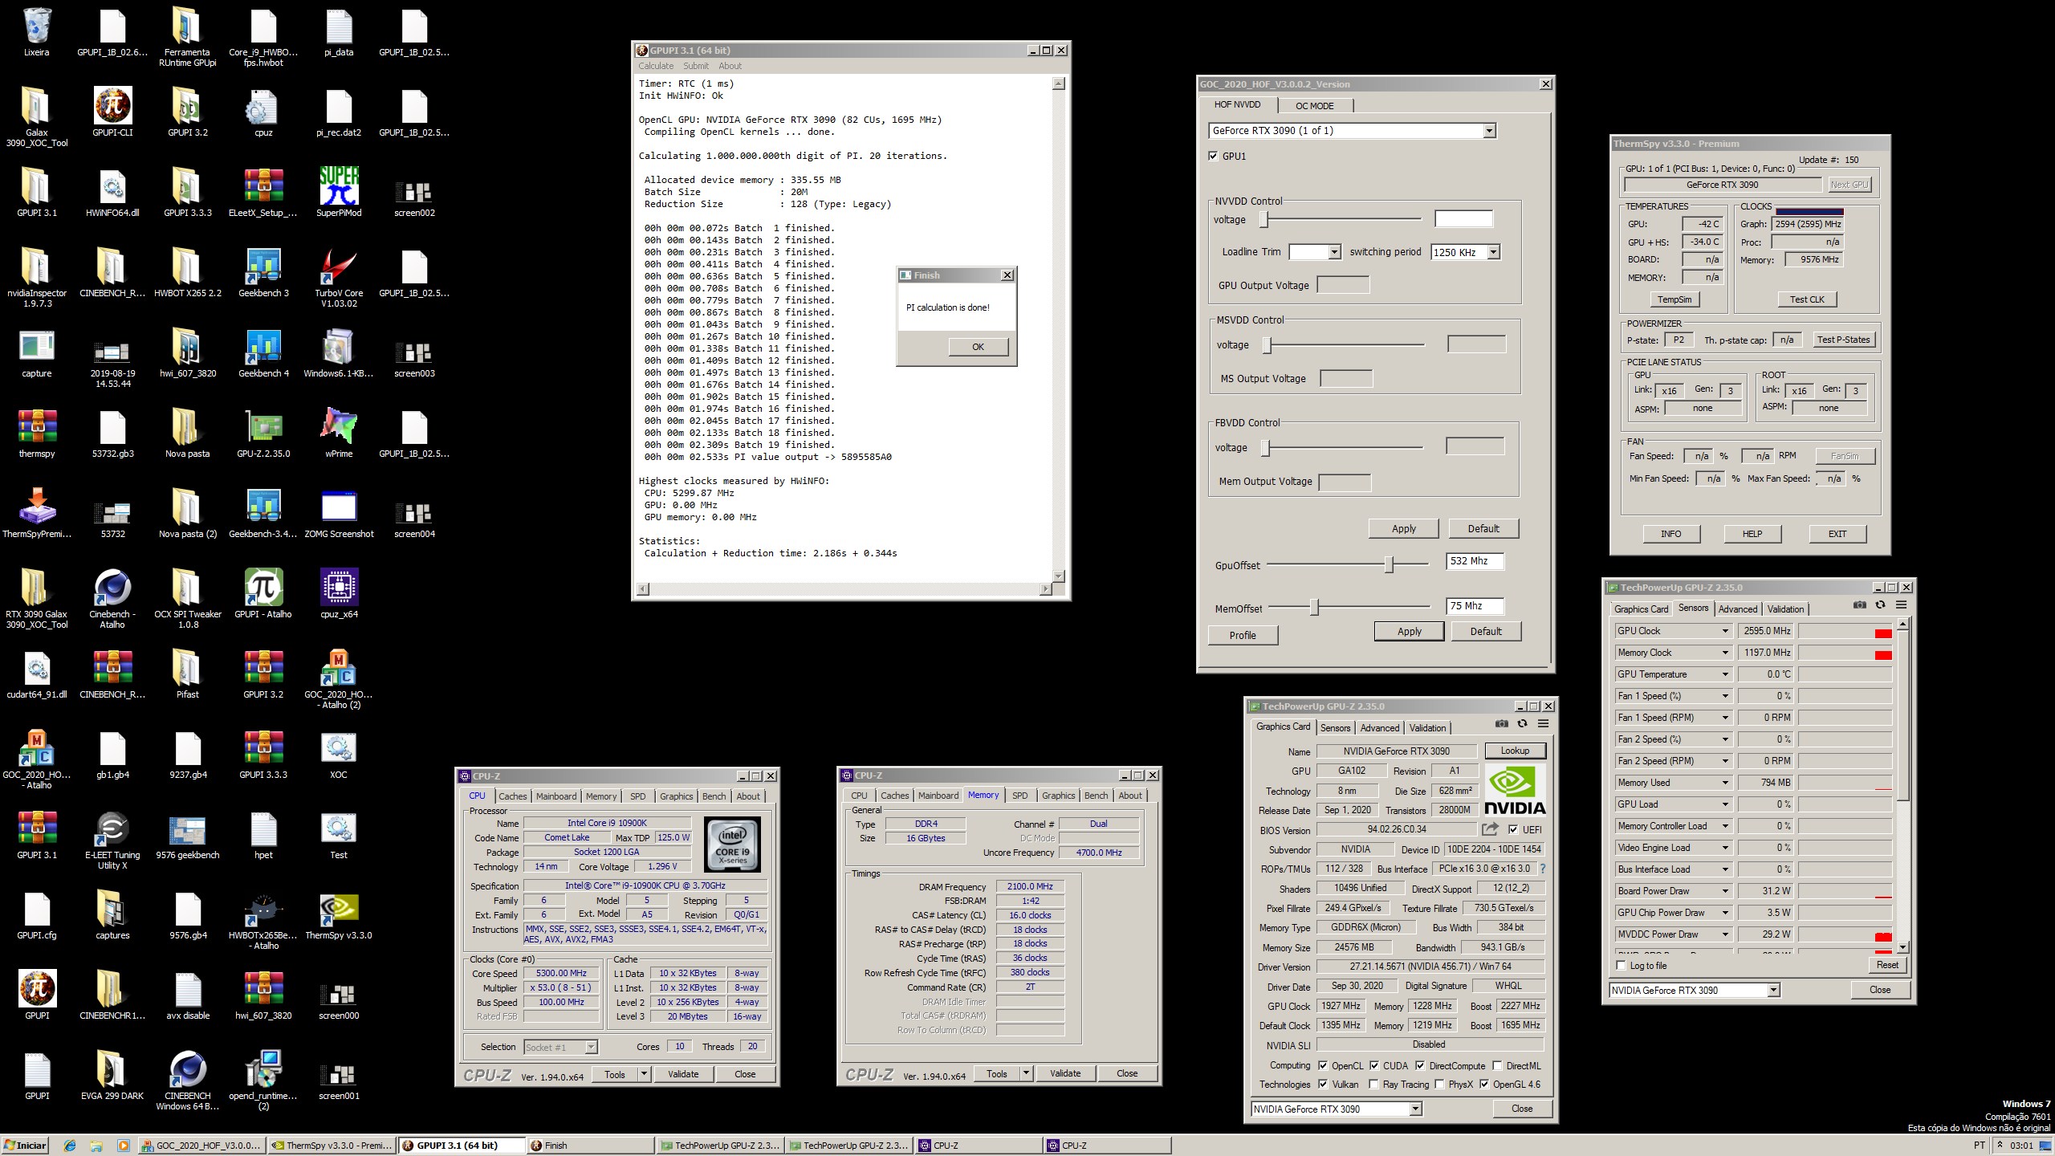The image size is (2055, 1156).
Task: Click the BIOS version share icon in GPU-Z
Action: pyautogui.click(x=1490, y=829)
